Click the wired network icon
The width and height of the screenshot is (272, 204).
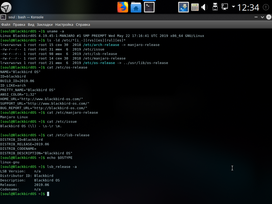[x=225, y=7]
